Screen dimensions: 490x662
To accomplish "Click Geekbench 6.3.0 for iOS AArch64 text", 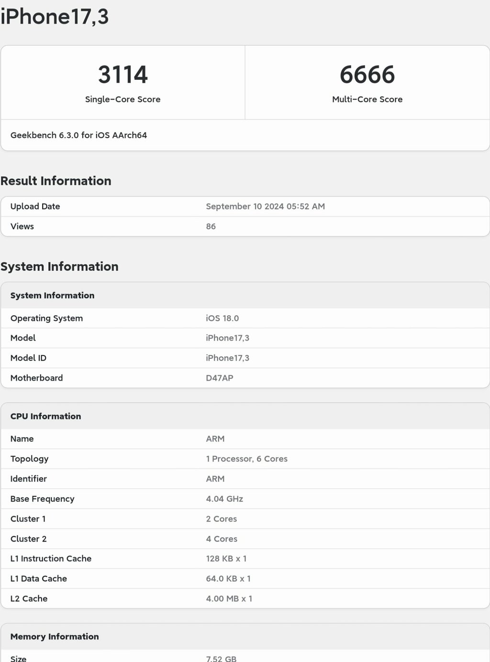I will pos(78,135).
